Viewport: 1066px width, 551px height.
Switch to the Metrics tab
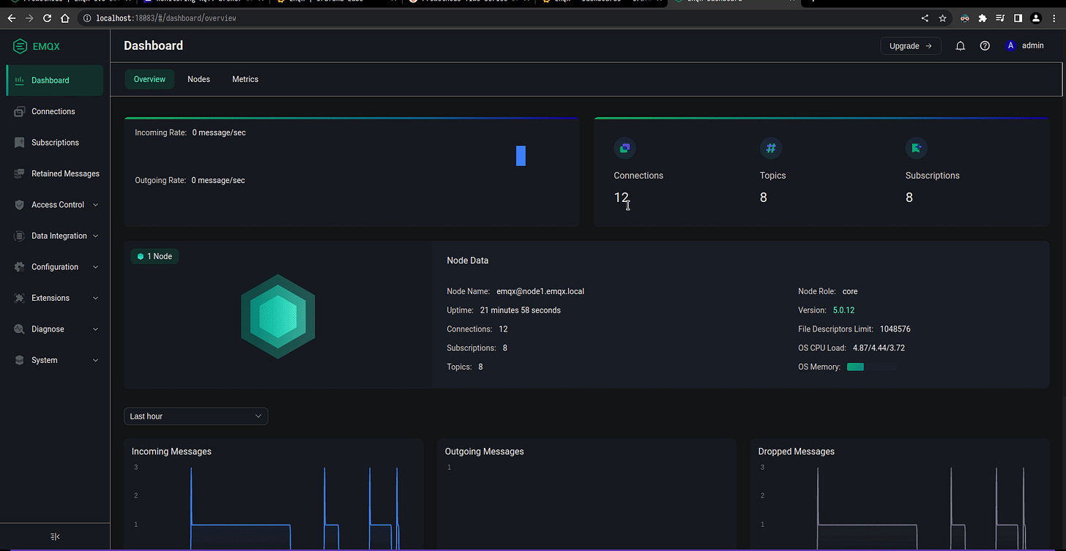pos(245,79)
